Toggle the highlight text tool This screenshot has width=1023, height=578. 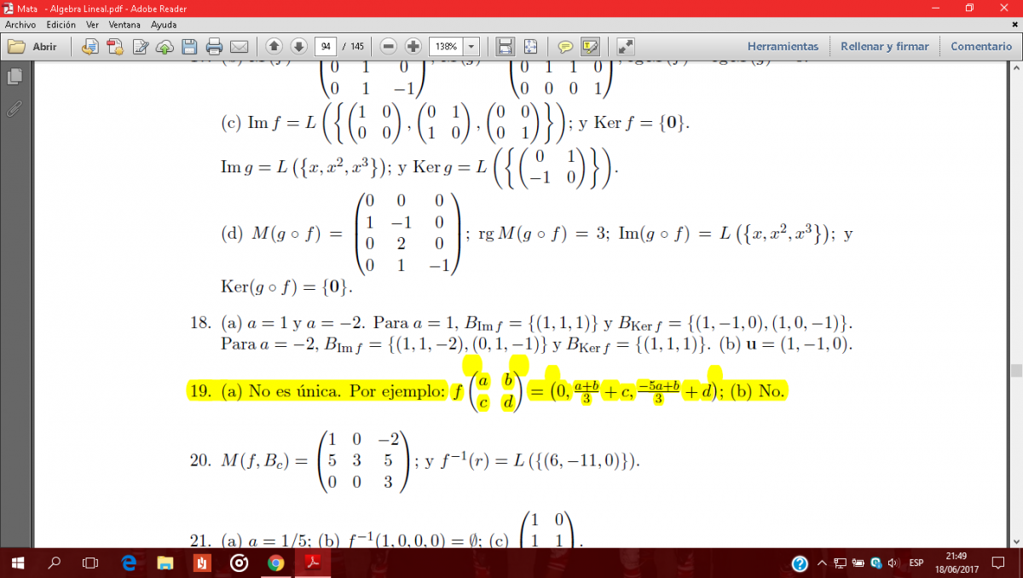(590, 46)
